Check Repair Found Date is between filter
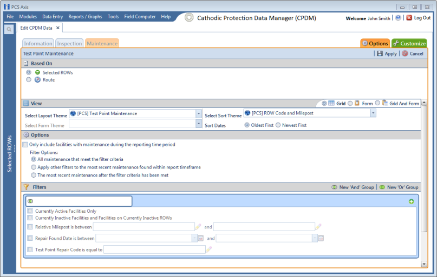This screenshot has width=437, height=277. coord(30,238)
